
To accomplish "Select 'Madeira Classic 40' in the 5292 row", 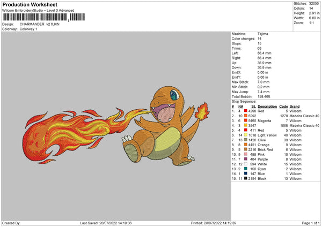I will pyautogui.click(x=304, y=116).
